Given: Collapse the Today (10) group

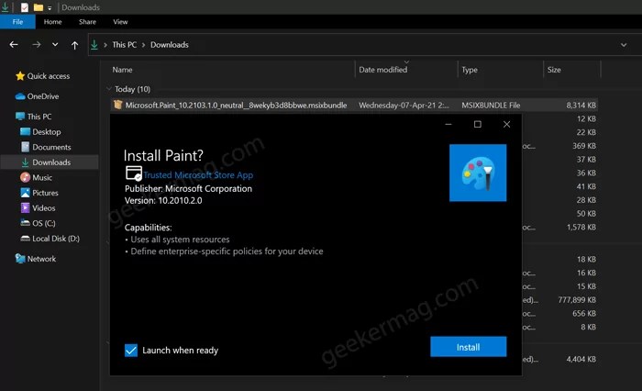Looking at the screenshot, I should pyautogui.click(x=109, y=88).
